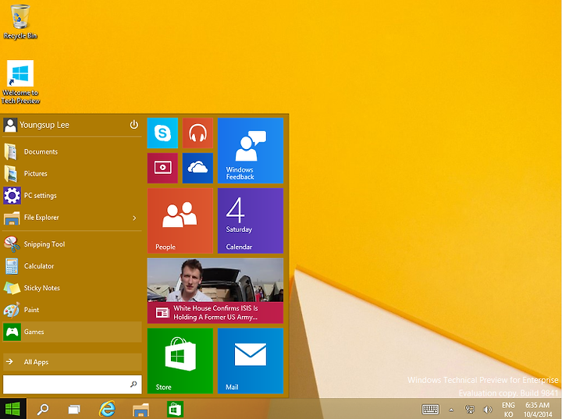This screenshot has width=562, height=419.
Task: Open Games from Start menu
Action: pos(72,332)
